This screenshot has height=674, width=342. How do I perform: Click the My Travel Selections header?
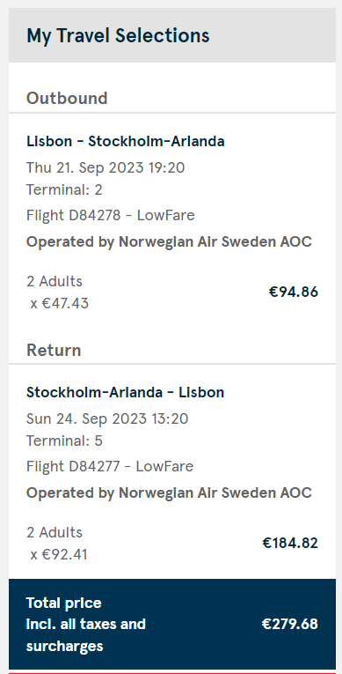[x=118, y=35]
